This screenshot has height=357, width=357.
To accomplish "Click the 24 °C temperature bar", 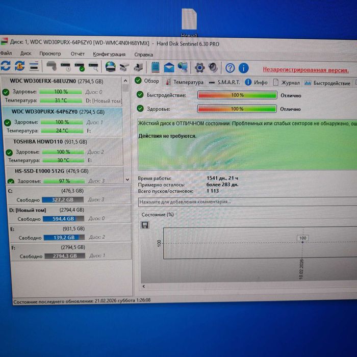I will coord(62,131).
